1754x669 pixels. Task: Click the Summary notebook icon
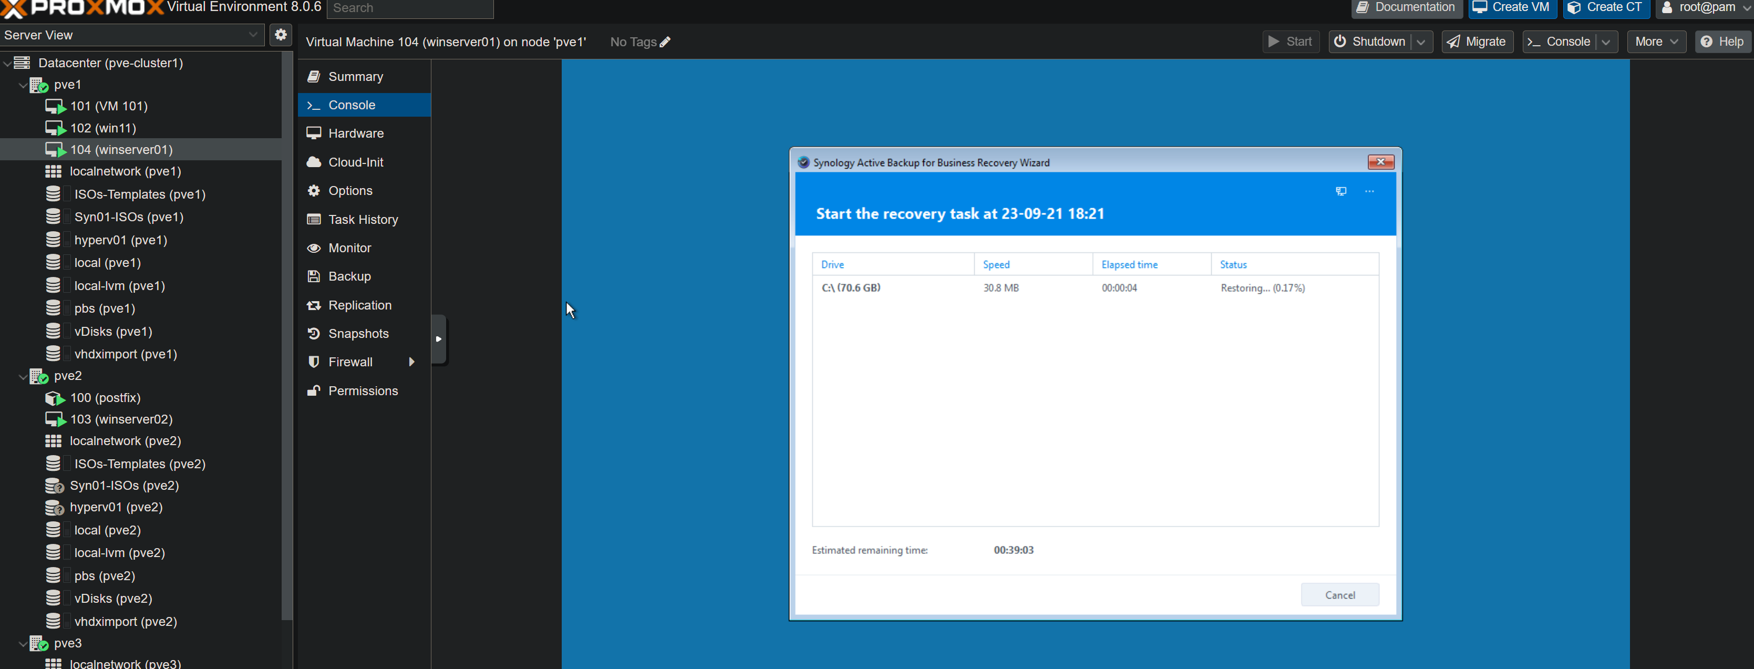[314, 76]
